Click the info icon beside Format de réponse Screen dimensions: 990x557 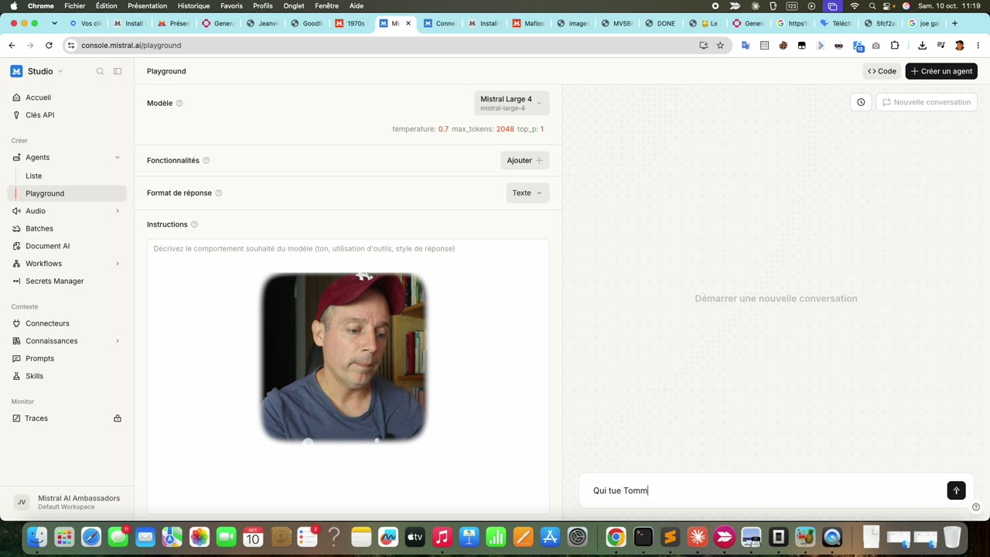point(218,193)
